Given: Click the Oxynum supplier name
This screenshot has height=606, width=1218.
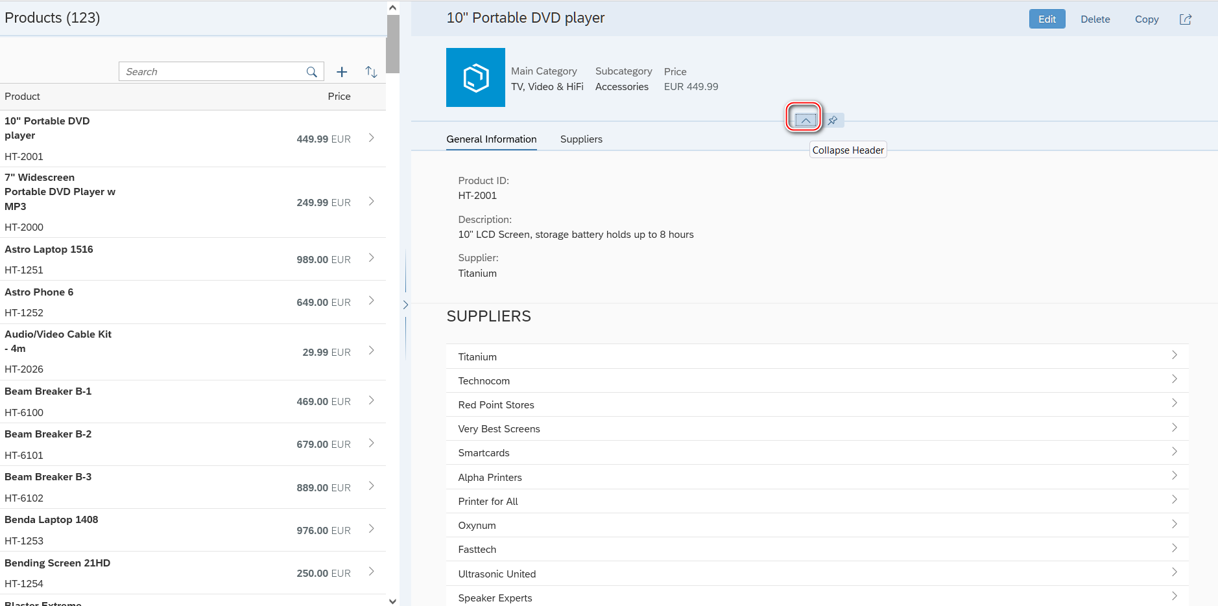Looking at the screenshot, I should tap(477, 526).
